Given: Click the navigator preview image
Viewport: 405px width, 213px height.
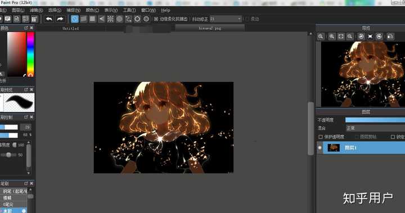Looking at the screenshot, I should tap(363, 75).
